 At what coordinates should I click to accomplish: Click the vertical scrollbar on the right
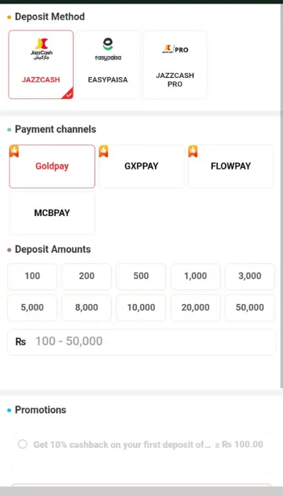pos(282,196)
